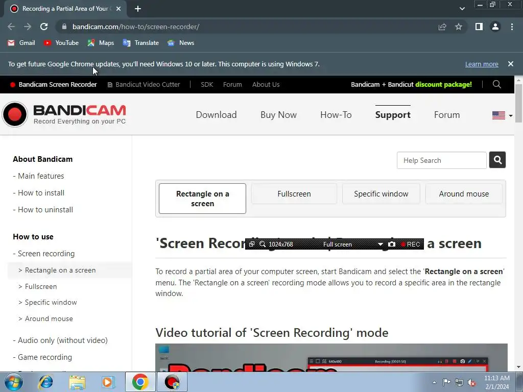Screen dimensions: 523x392
Task: Open the Buy Now nav item
Action: (x=278, y=115)
